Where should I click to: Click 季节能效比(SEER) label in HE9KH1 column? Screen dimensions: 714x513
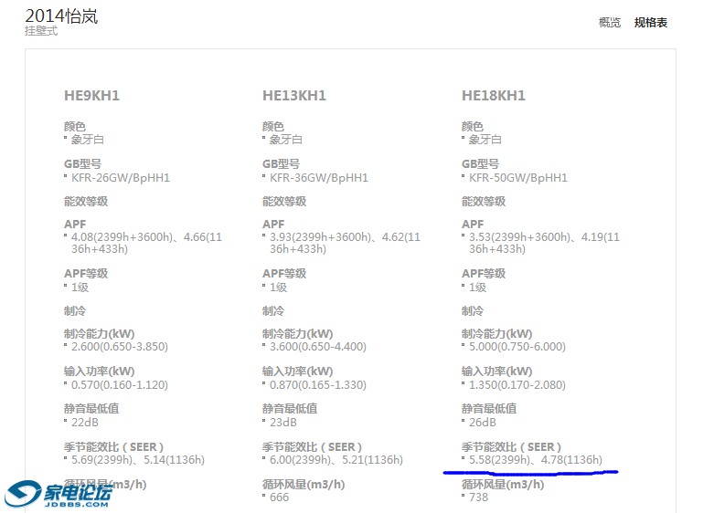coord(113,446)
